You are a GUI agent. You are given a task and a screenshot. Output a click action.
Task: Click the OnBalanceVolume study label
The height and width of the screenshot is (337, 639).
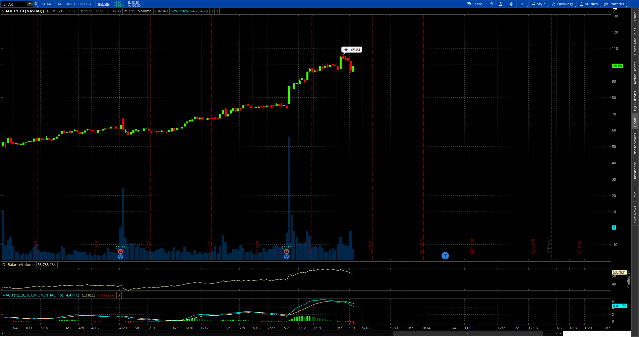coord(18,265)
